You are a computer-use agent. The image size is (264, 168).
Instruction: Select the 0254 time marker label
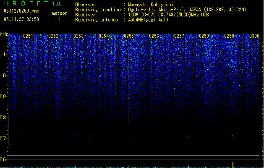pos(104,36)
